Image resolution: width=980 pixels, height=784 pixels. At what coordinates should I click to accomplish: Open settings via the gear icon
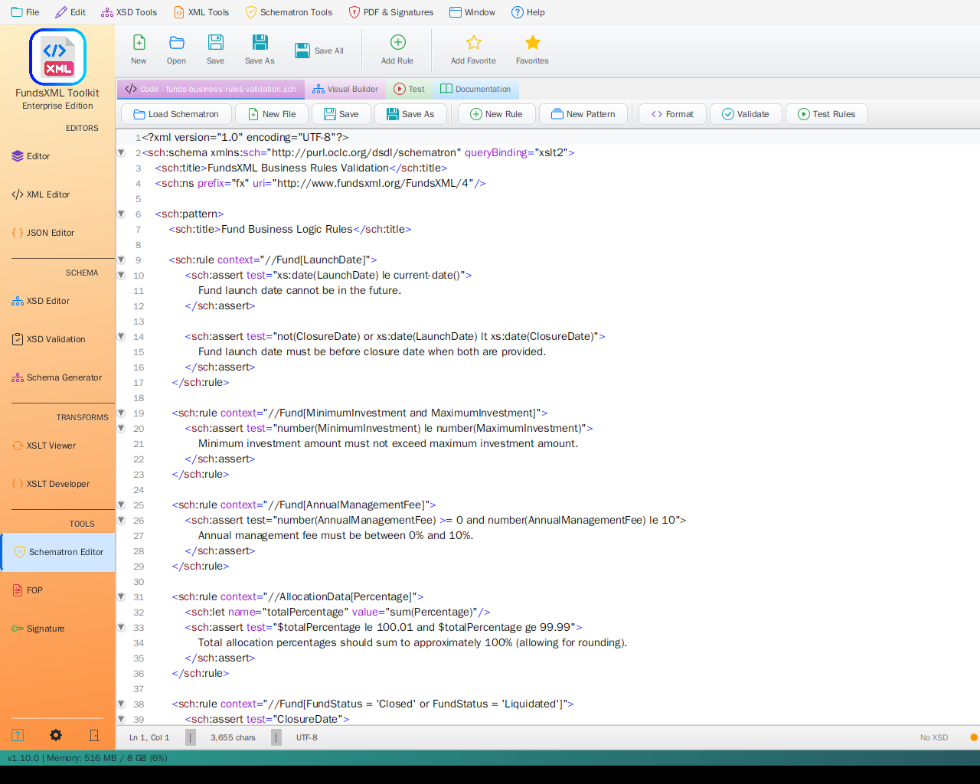tap(56, 735)
